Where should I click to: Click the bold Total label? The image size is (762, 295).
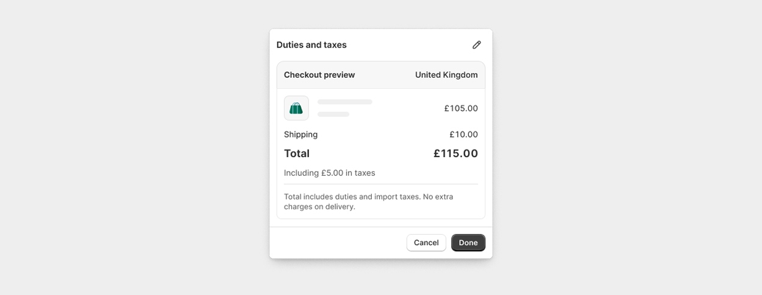coord(297,153)
